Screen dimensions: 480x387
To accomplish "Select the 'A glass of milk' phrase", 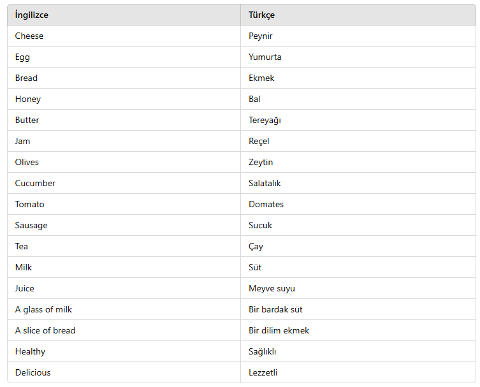I will click(x=43, y=310).
